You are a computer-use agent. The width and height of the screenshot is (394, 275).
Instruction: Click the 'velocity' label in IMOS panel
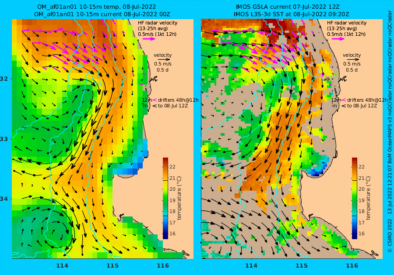[352, 55]
